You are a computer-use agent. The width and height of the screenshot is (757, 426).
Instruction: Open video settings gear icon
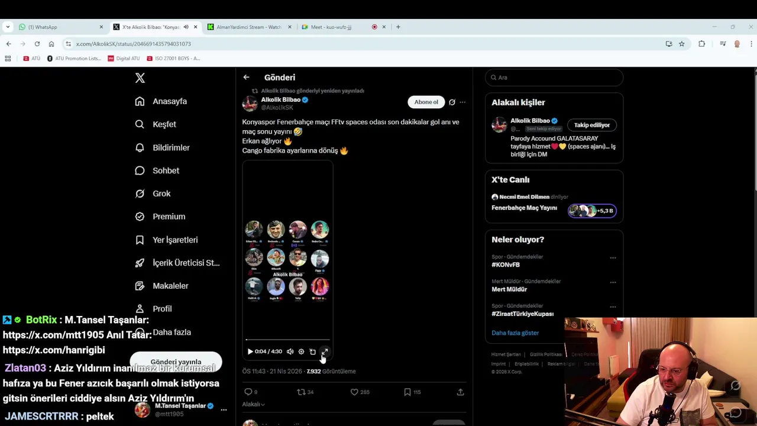301,351
